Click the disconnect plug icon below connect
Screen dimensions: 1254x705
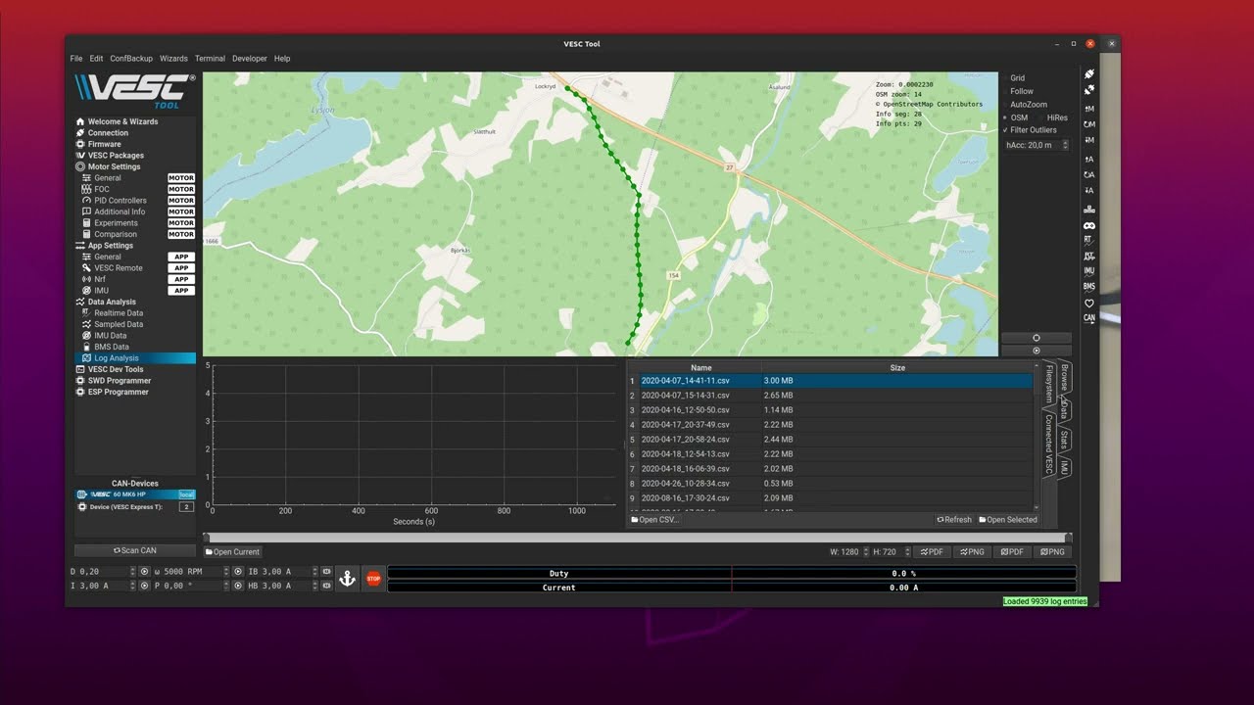pos(1088,91)
